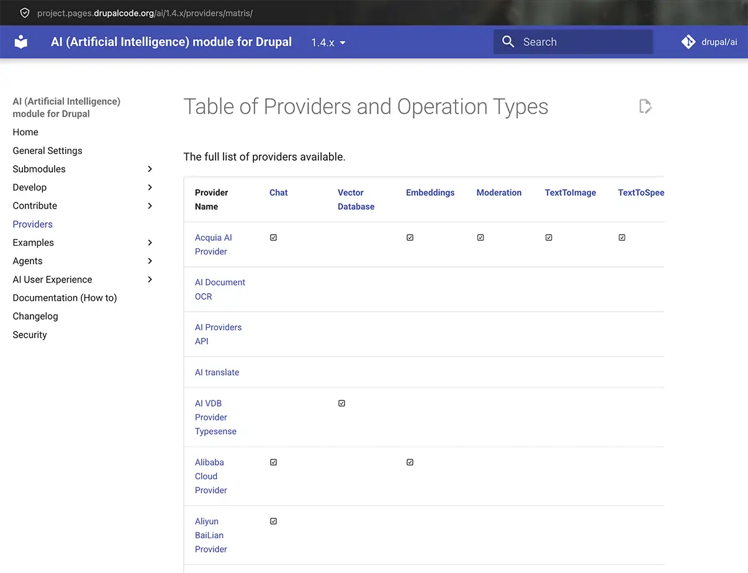The image size is (748, 573).
Task: Open AI User Experience in sidebar
Action: click(x=52, y=279)
